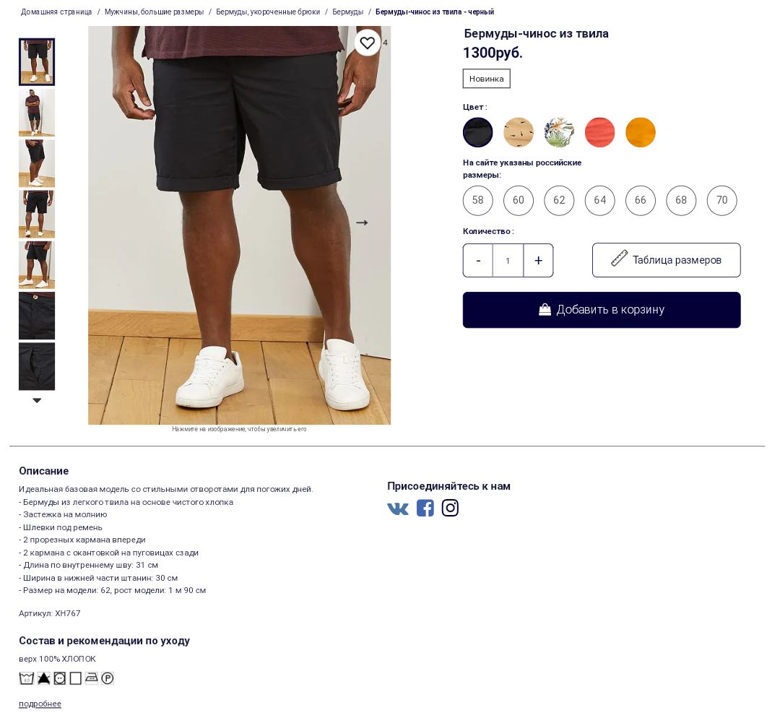The image size is (780, 718).
Task: Open Мужчины, большие размеры breadcrumb
Action: [155, 12]
